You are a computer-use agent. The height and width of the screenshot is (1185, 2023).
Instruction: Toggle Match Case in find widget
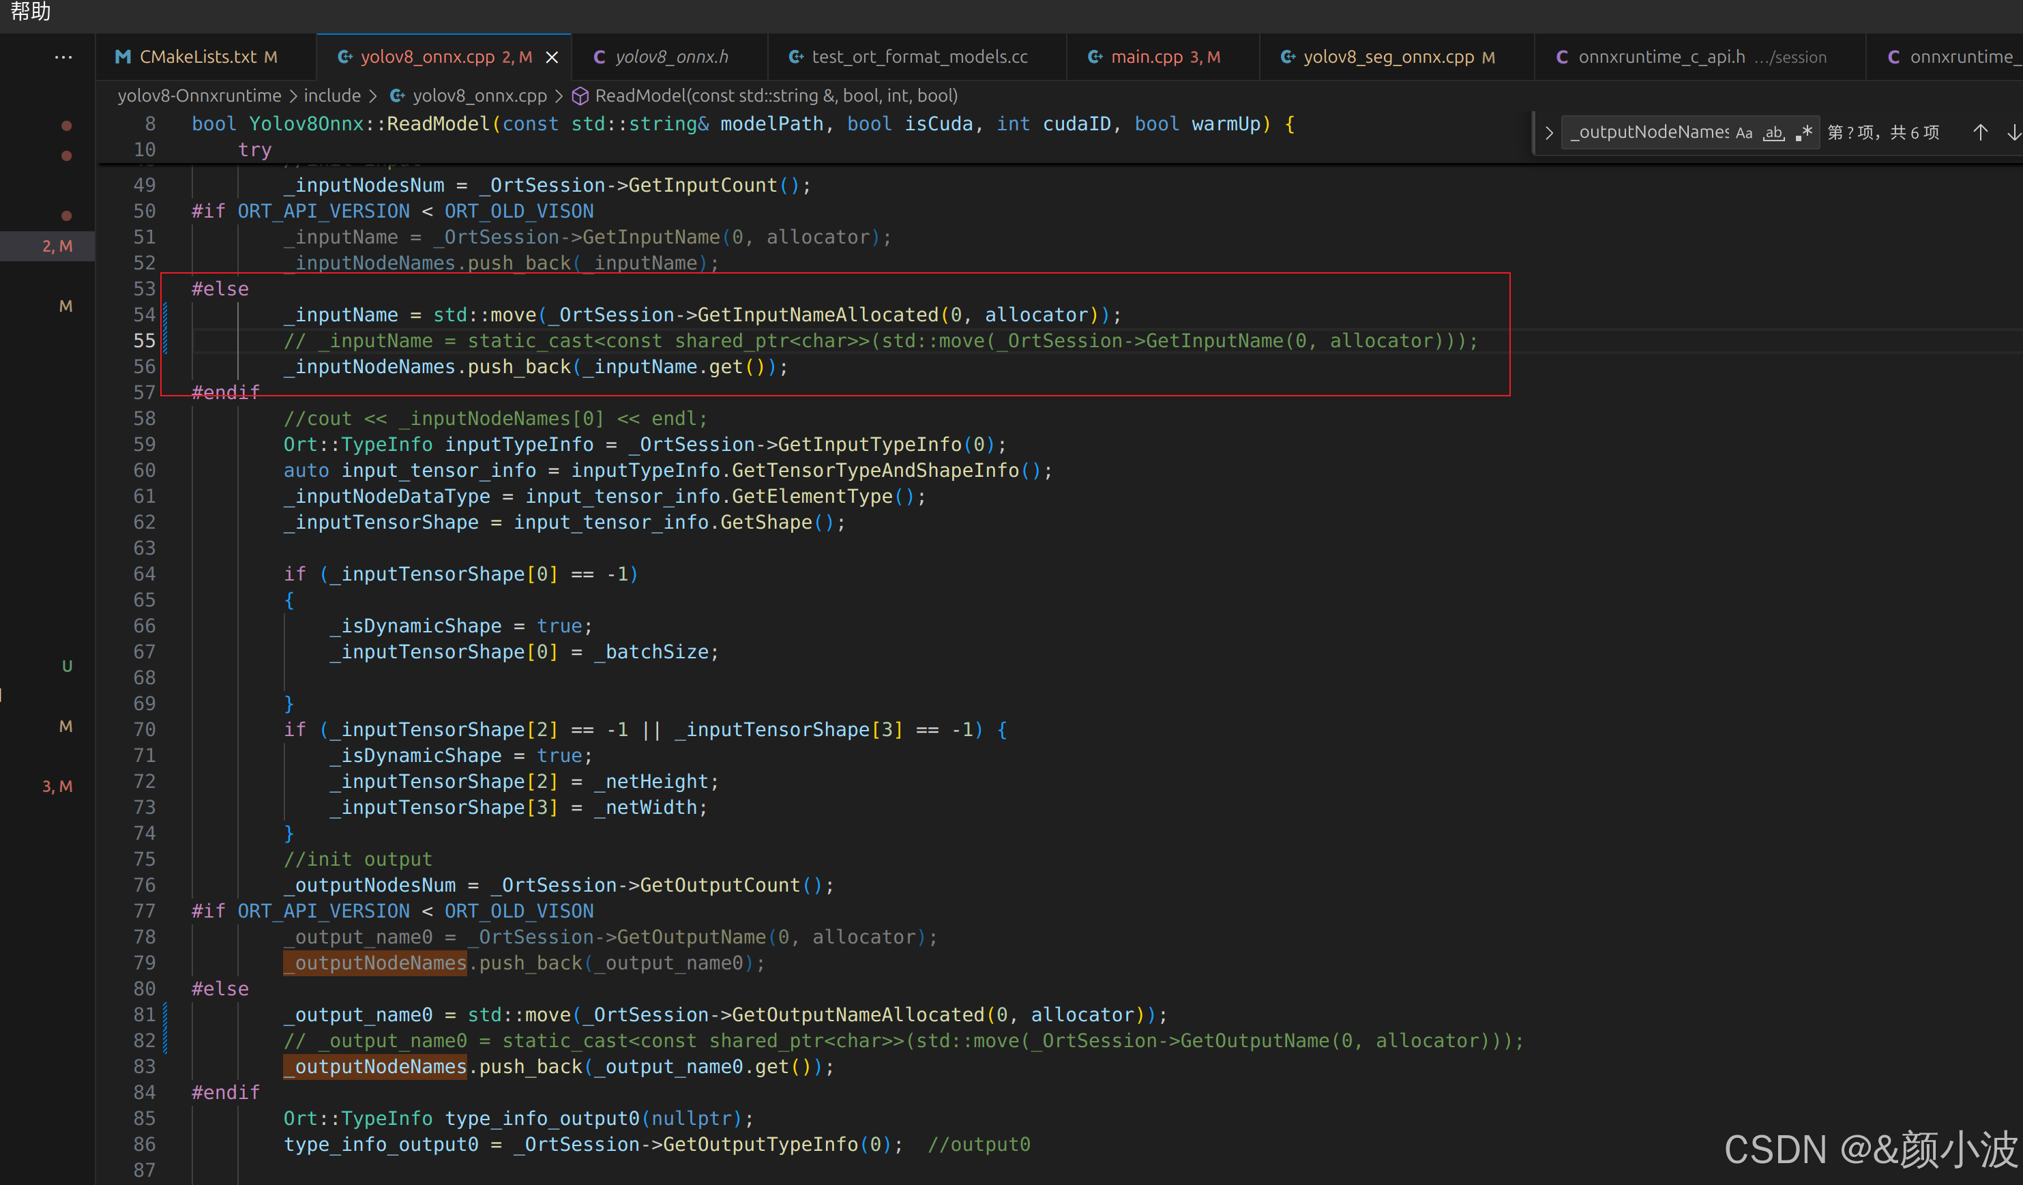click(1743, 132)
